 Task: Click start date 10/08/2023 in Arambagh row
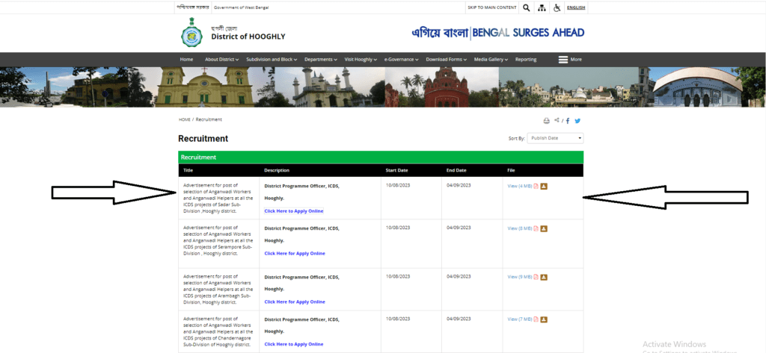(x=398, y=276)
